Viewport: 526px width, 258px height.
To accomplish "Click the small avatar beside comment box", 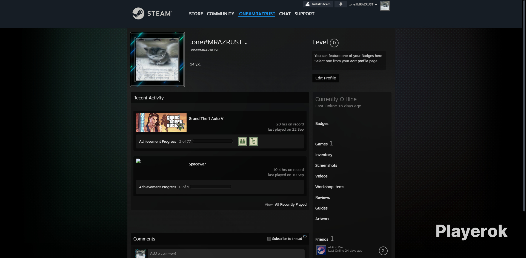I will [141, 254].
